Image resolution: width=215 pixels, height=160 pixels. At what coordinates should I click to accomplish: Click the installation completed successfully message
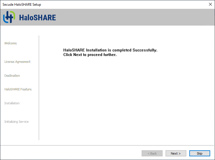click(x=110, y=50)
